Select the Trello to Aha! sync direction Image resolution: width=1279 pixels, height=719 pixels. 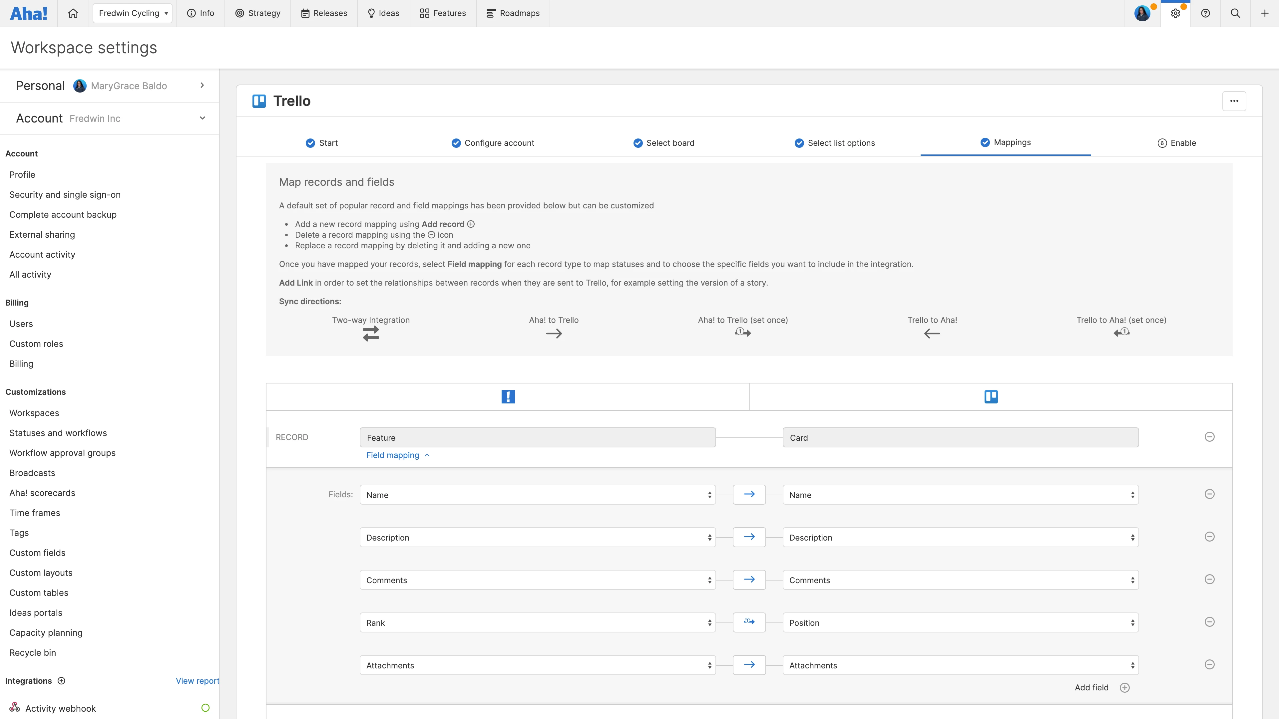pos(932,333)
